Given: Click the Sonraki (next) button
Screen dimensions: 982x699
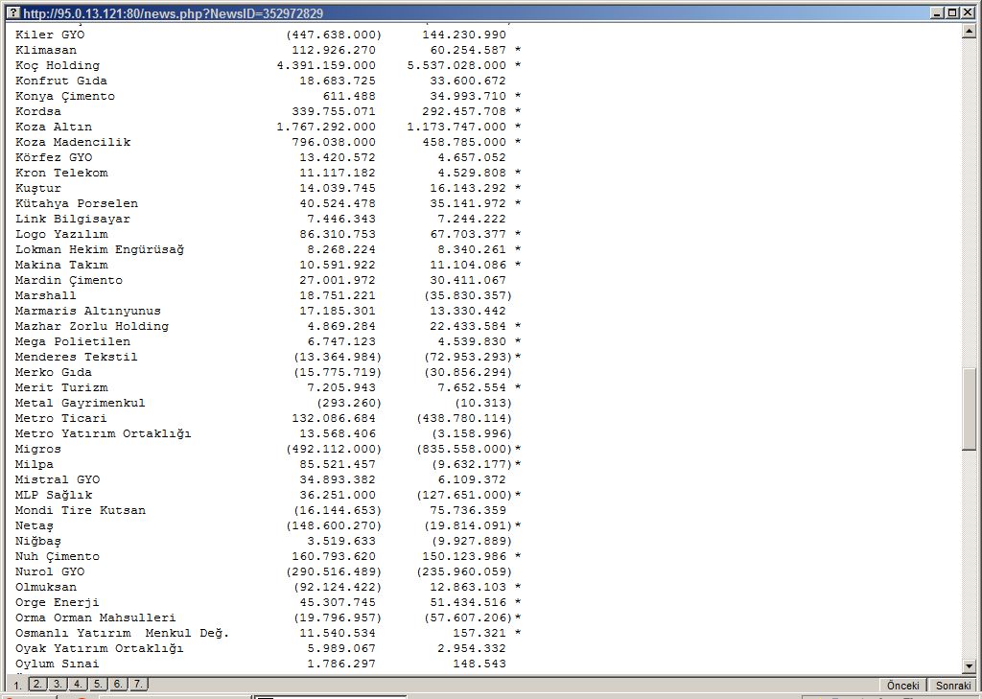Looking at the screenshot, I should tap(953, 686).
